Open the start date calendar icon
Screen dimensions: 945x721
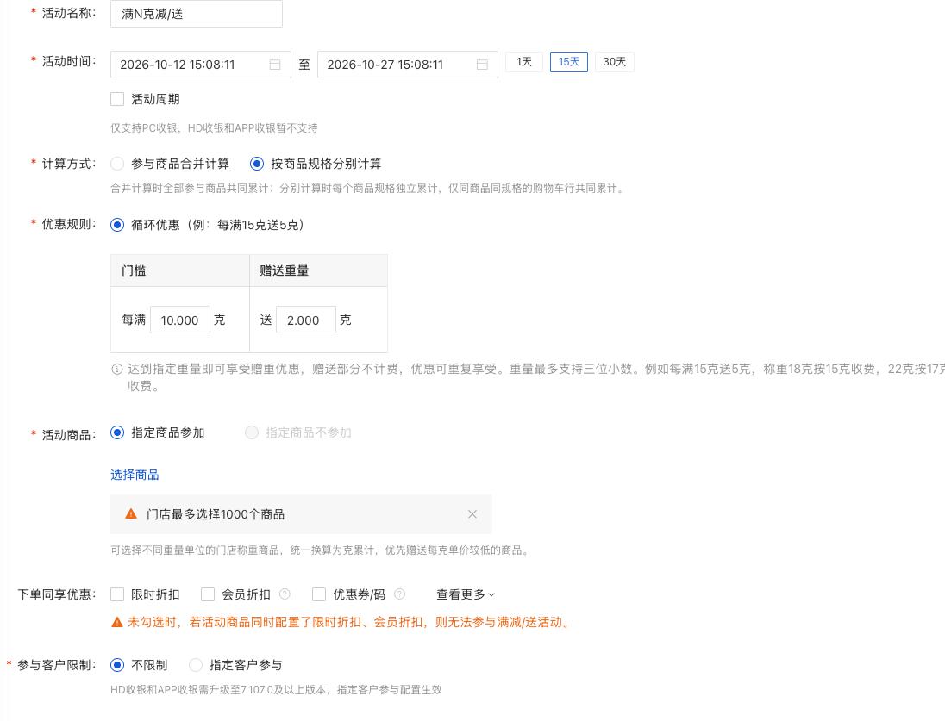pos(275,65)
